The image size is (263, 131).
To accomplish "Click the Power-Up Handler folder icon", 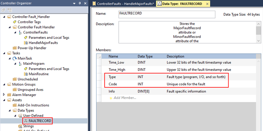I will (x=14, y=48).
